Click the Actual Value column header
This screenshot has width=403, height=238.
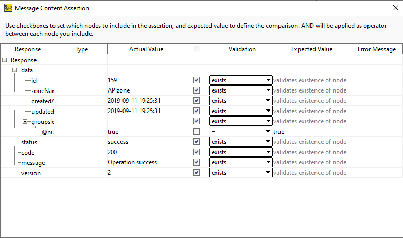[x=146, y=49]
